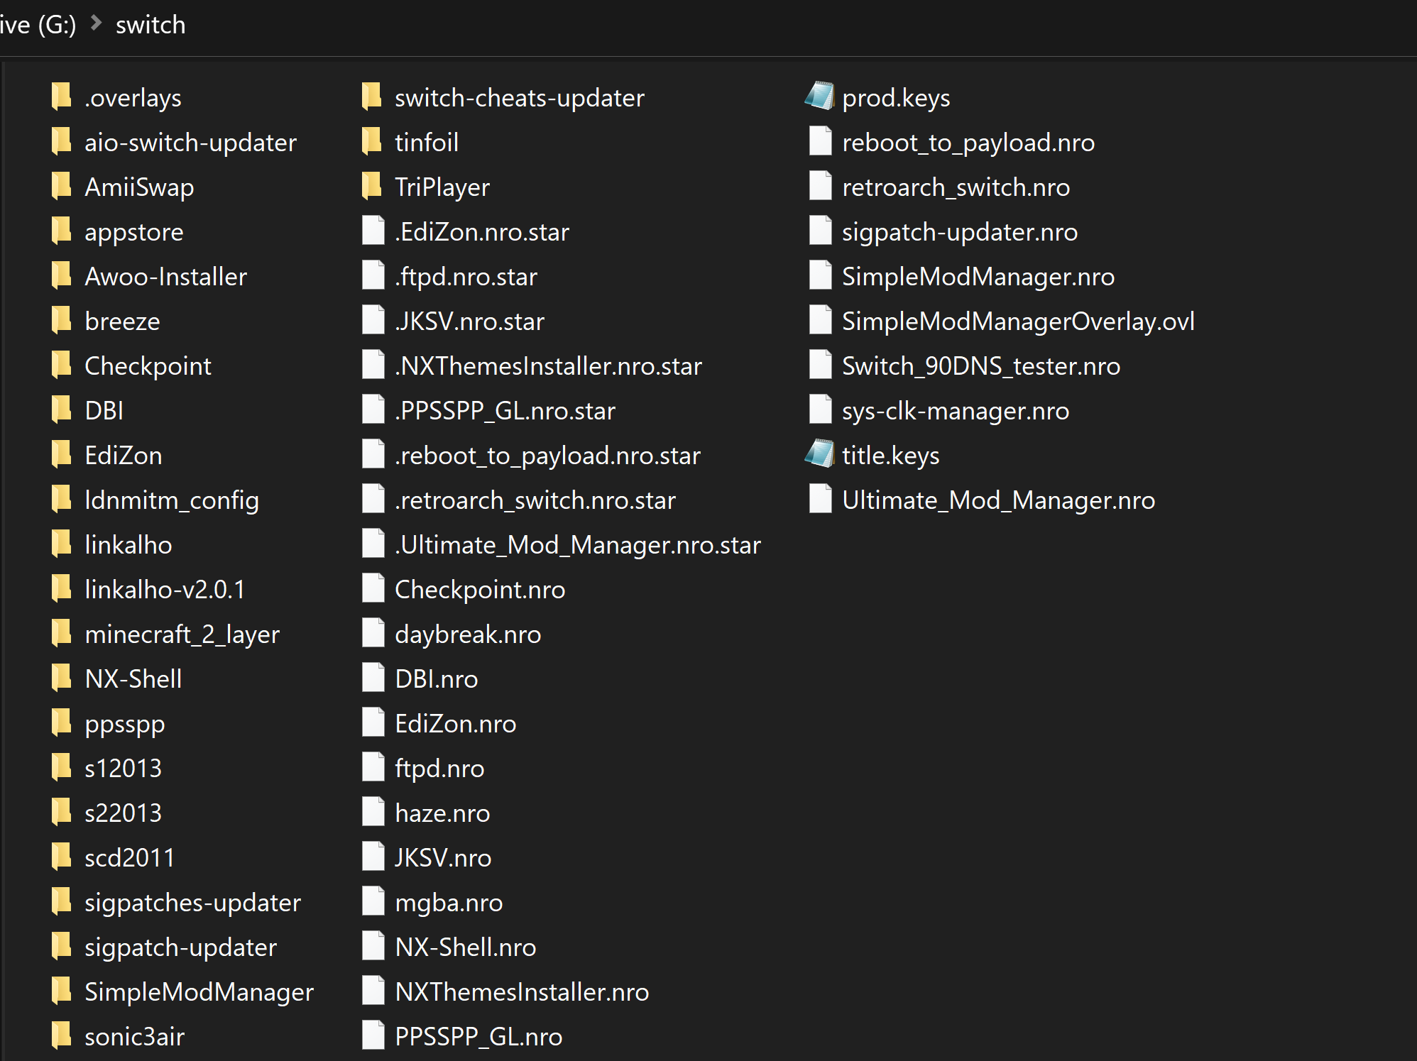This screenshot has width=1417, height=1061.
Task: Select the .PPSSPP_GL.nro.star file name
Action: 505,411
